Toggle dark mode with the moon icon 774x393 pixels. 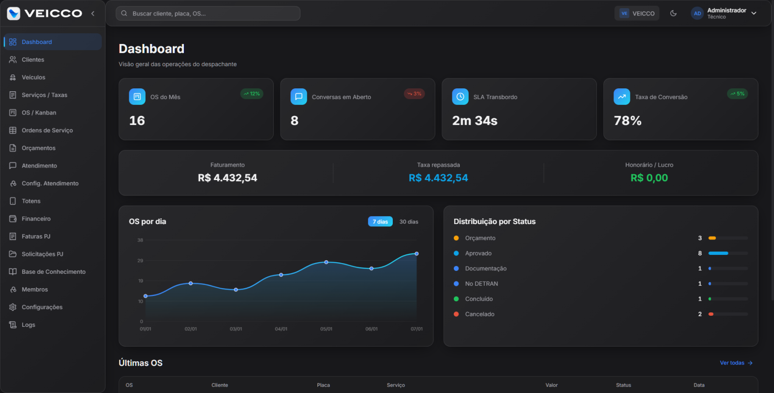[x=673, y=14]
